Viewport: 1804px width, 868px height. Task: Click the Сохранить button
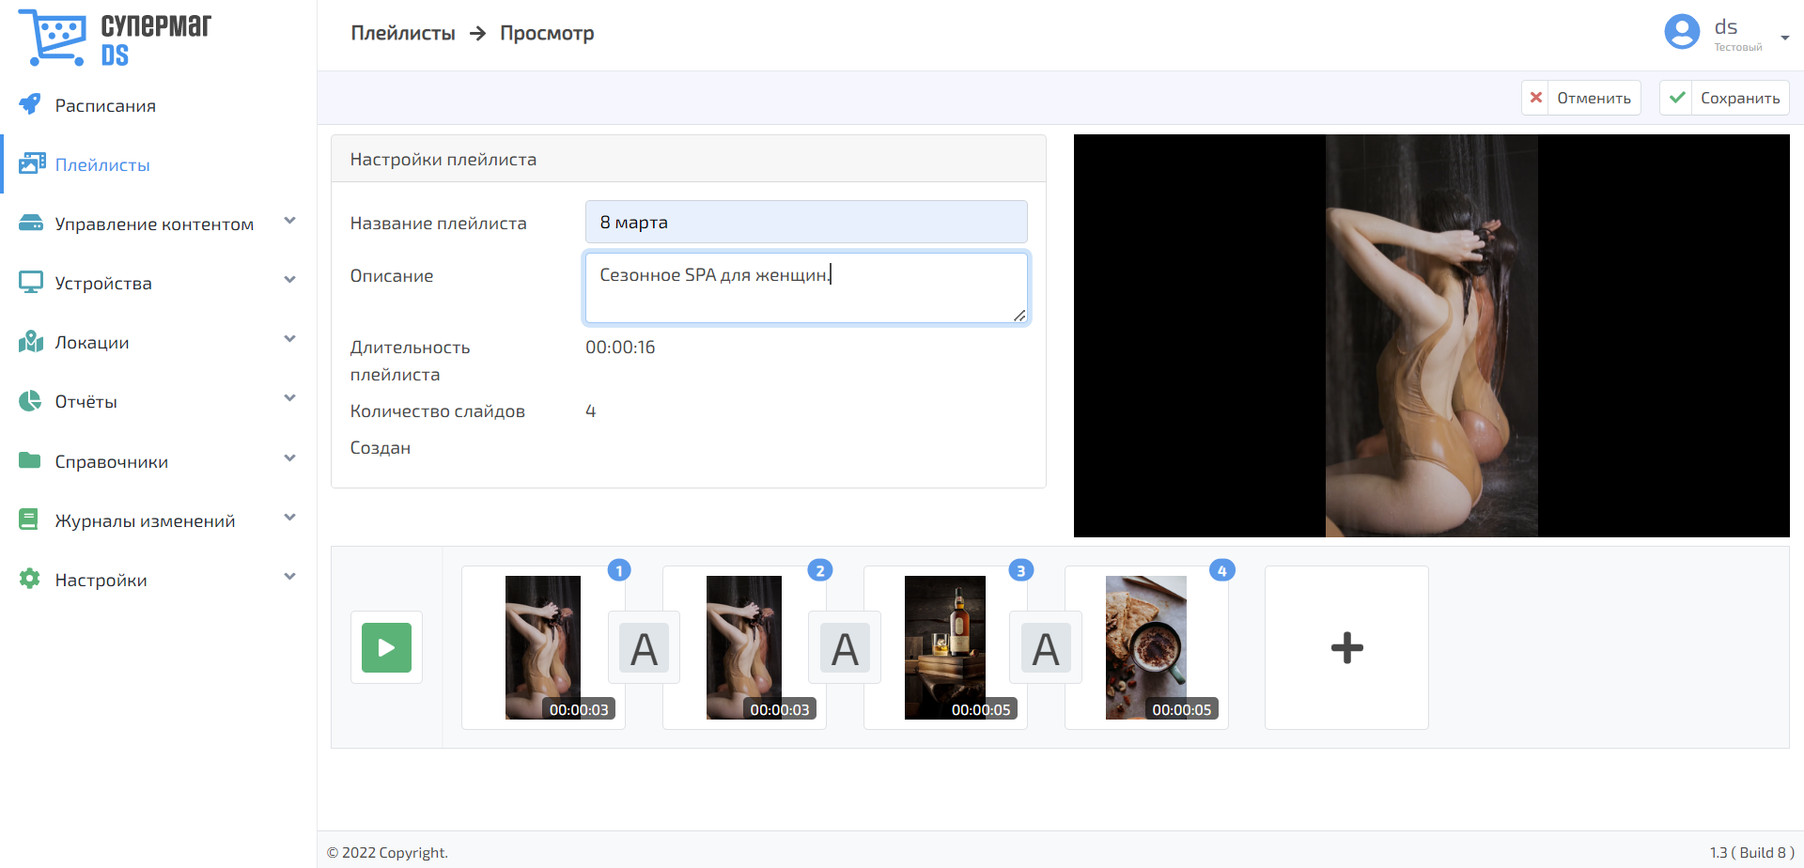(x=1724, y=98)
